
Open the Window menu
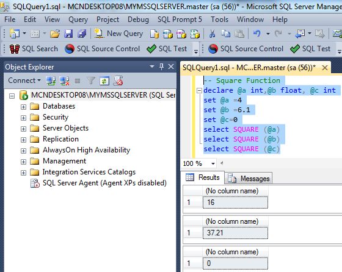click(250, 20)
